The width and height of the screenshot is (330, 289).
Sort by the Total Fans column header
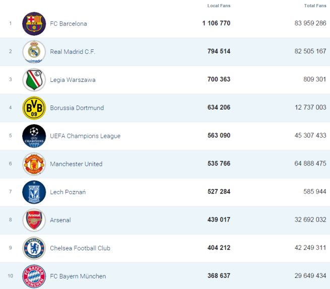tap(315, 6)
